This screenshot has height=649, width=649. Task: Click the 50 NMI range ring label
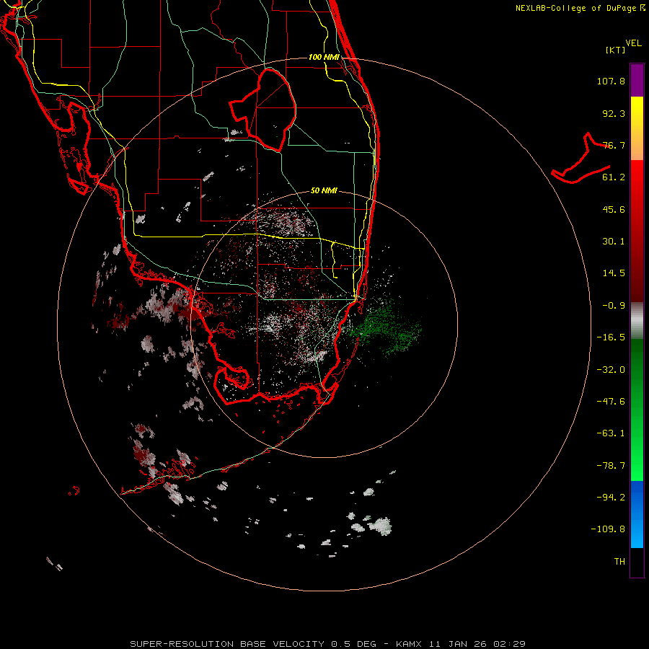(x=324, y=190)
